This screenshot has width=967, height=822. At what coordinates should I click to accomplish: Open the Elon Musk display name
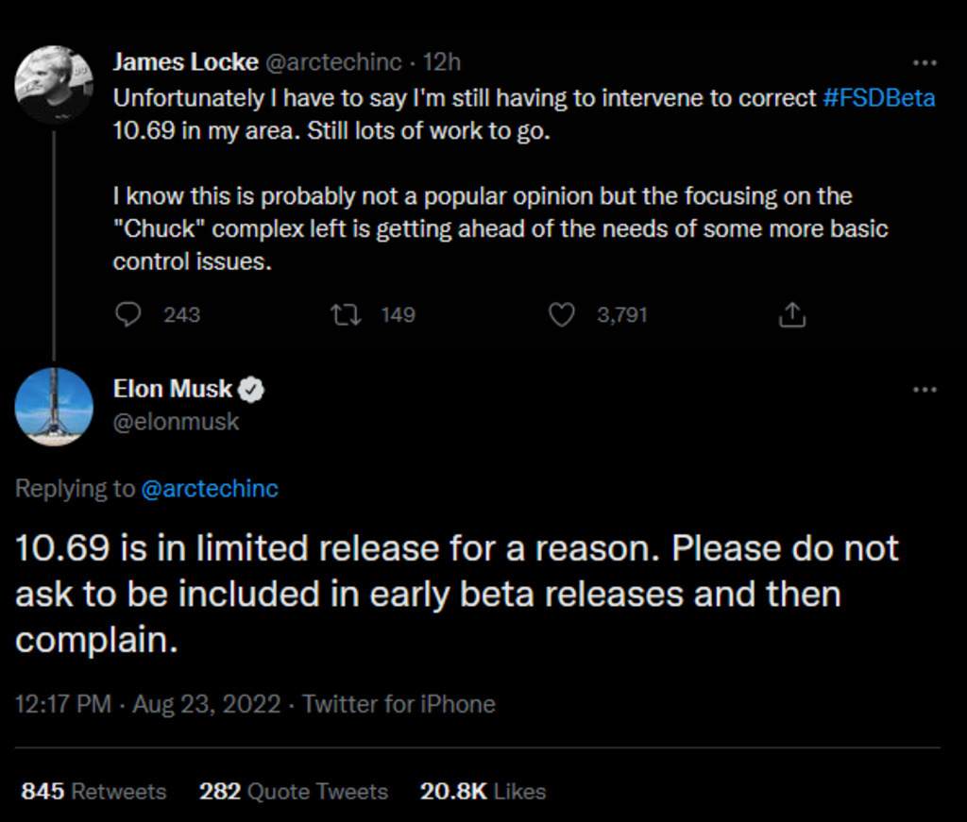(173, 389)
